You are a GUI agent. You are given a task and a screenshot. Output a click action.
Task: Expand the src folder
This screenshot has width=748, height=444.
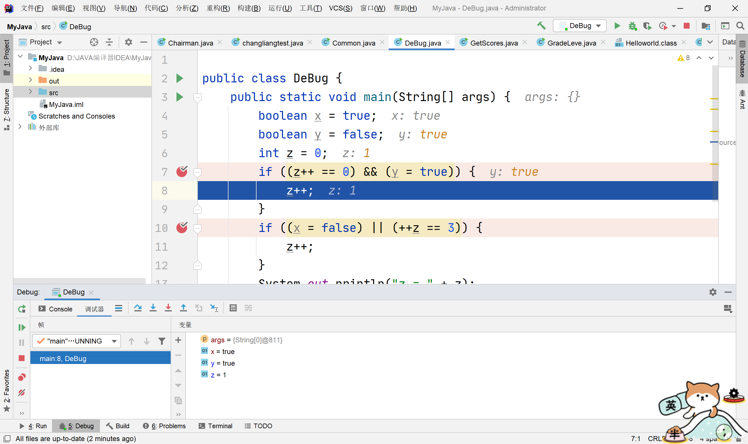click(30, 91)
